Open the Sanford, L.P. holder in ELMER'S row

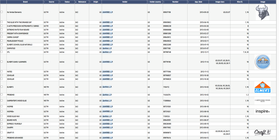coord(107,87)
